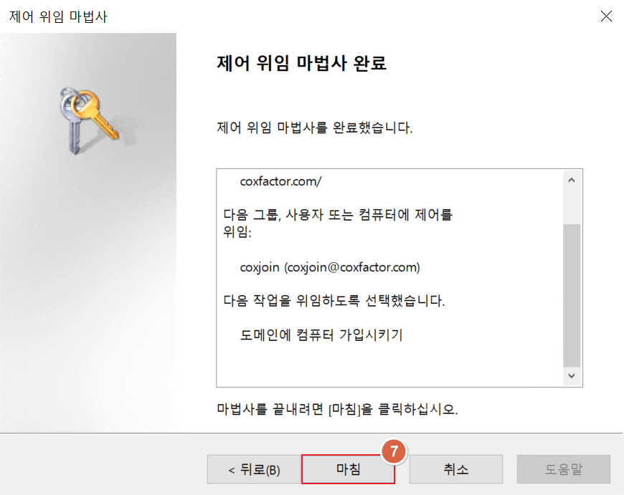Select the coxfactor.com/ line in summary
The width and height of the screenshot is (624, 495).
[280, 181]
